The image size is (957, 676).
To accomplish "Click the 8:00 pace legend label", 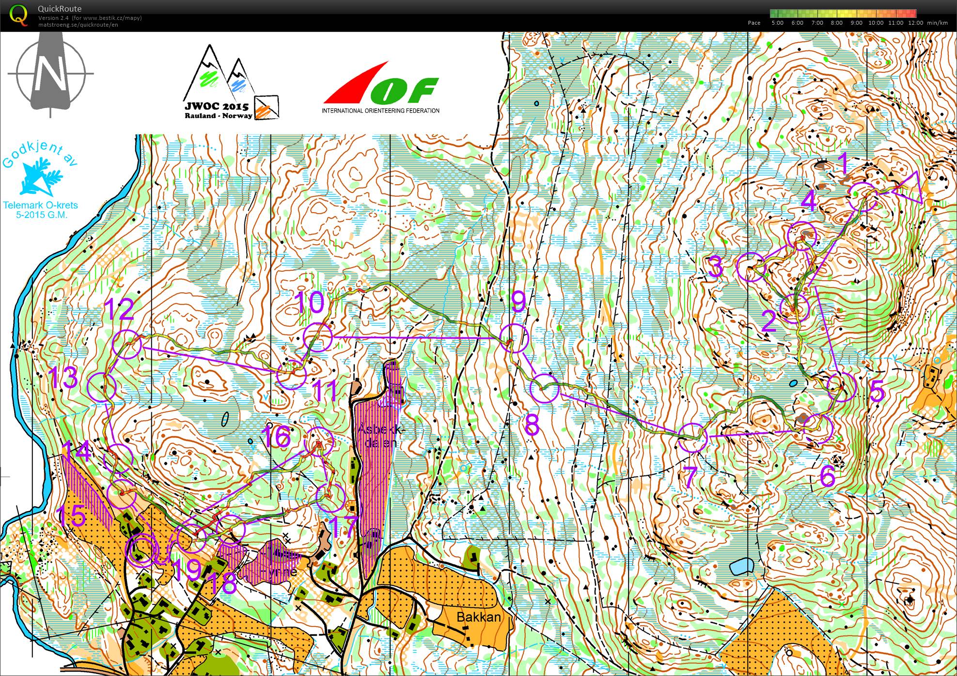I will click(x=837, y=23).
